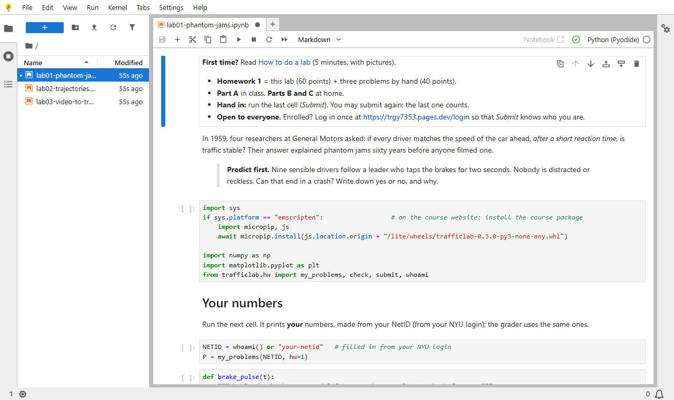Restart the kernel

(x=269, y=39)
